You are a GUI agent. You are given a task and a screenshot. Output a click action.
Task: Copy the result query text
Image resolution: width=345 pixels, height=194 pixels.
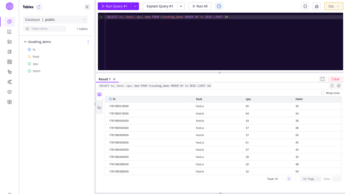(339, 86)
